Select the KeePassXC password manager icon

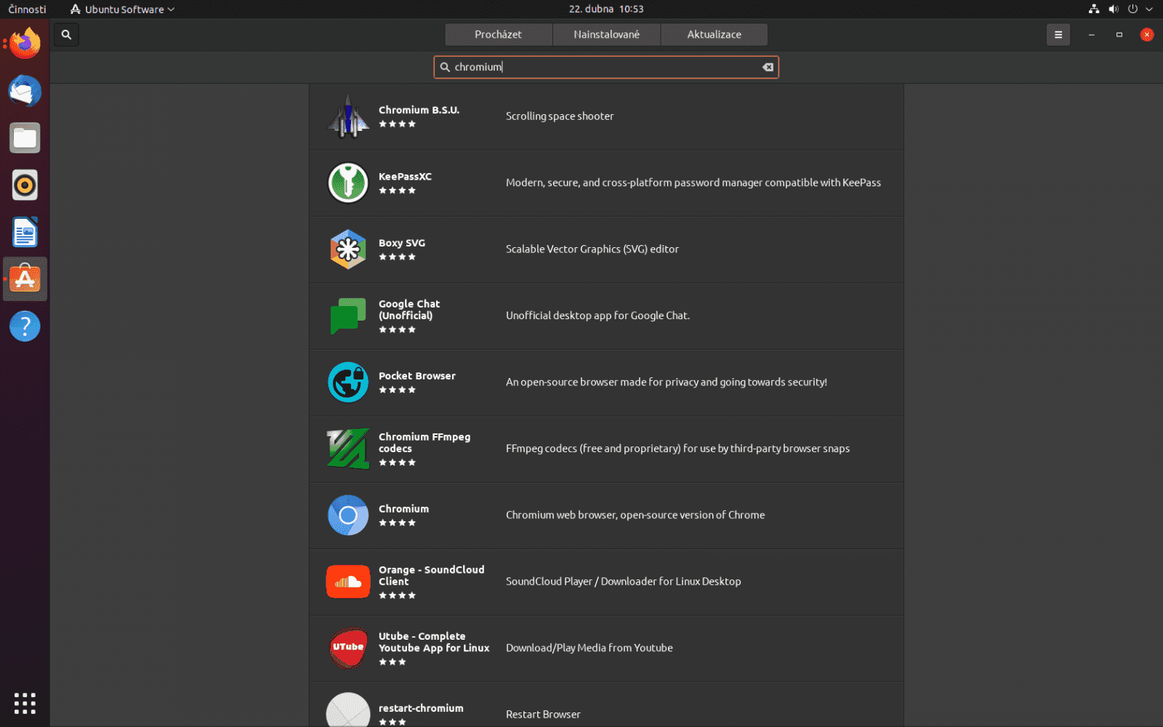click(348, 183)
